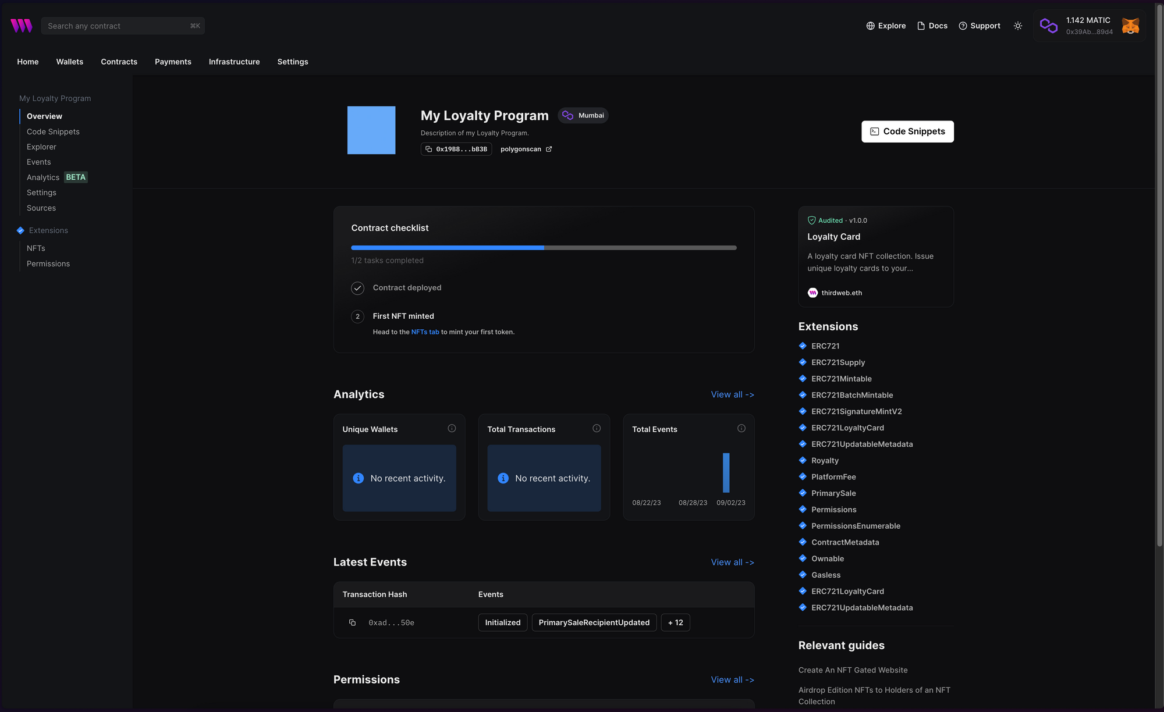Copy transaction hash 0xad...50e

click(x=352, y=622)
